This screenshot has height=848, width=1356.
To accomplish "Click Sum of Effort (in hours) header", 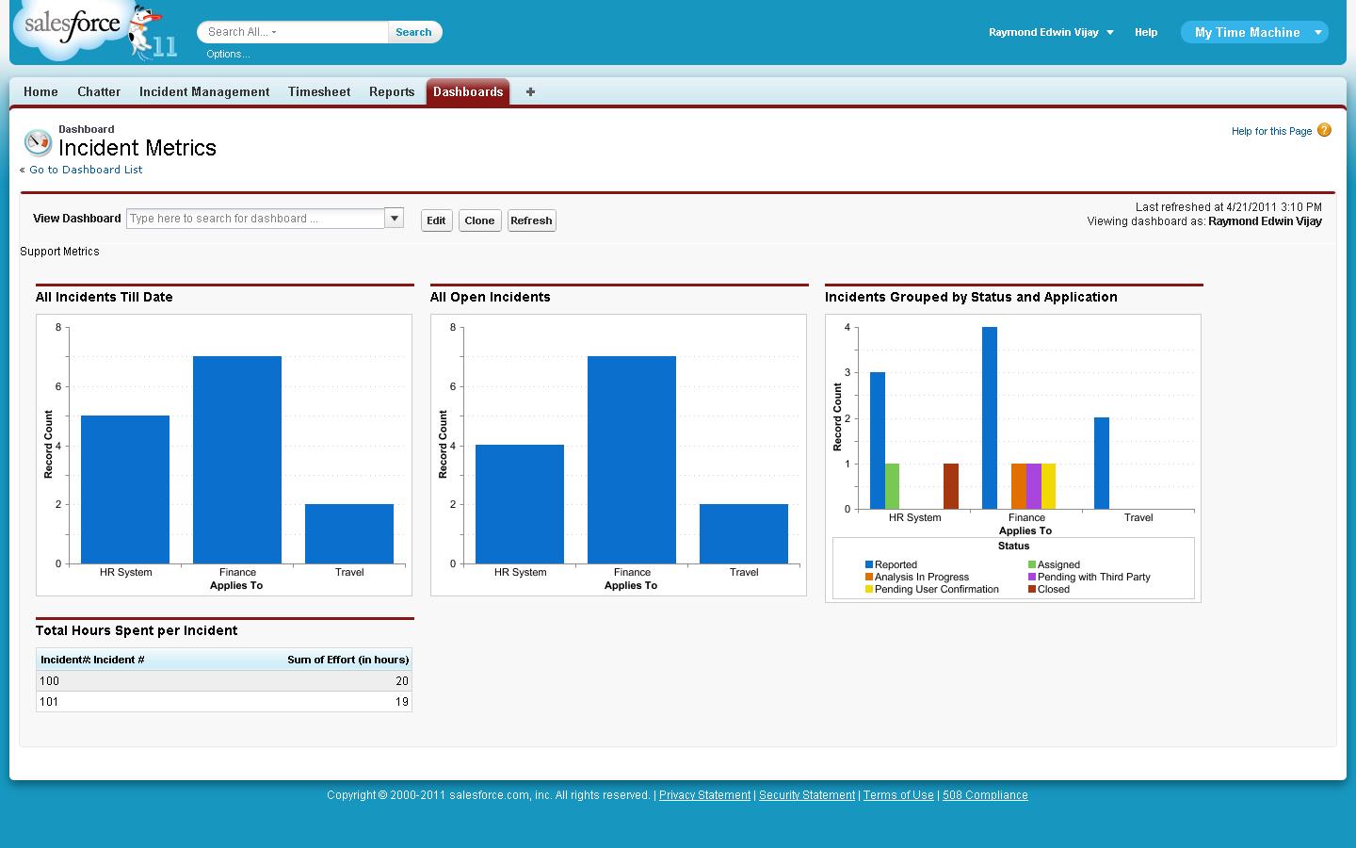I will pyautogui.click(x=348, y=660).
